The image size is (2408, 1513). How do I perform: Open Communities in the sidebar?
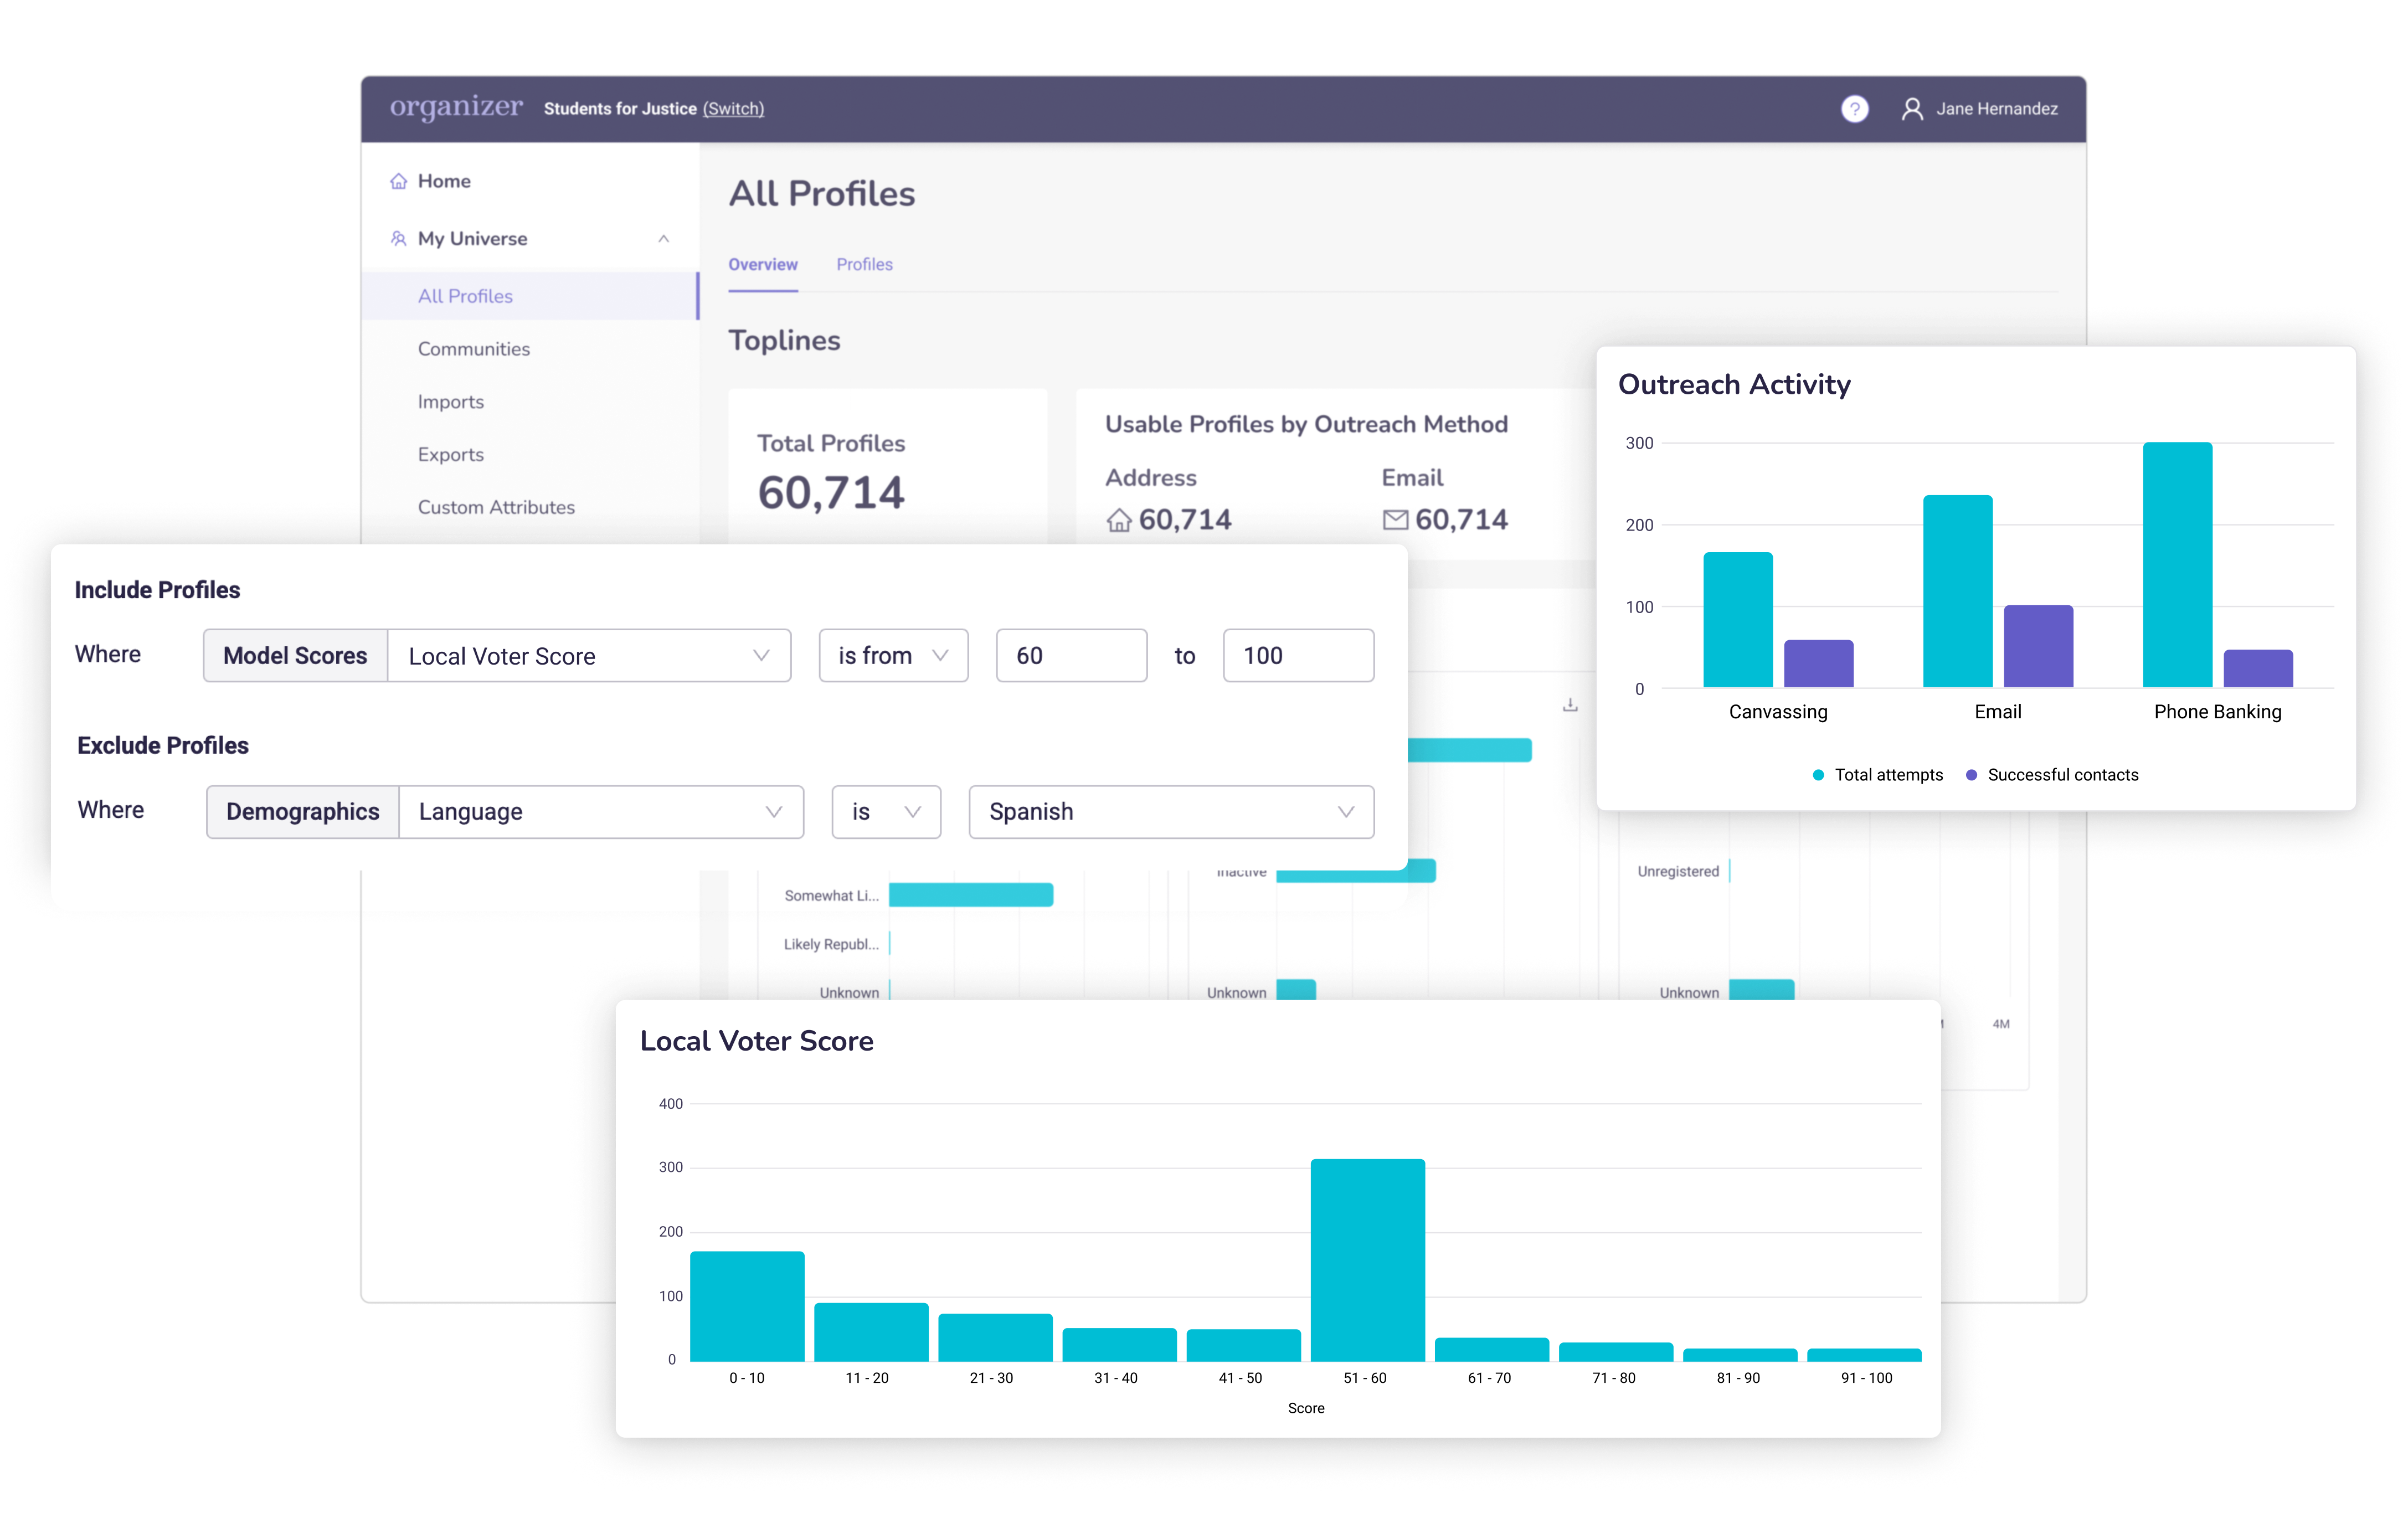pyautogui.click(x=473, y=349)
